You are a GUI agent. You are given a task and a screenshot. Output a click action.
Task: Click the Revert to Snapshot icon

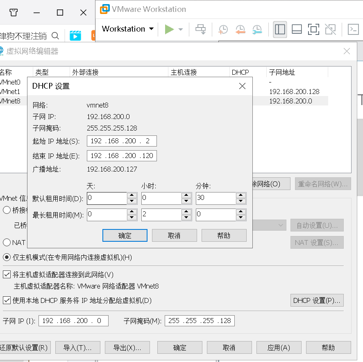240,30
